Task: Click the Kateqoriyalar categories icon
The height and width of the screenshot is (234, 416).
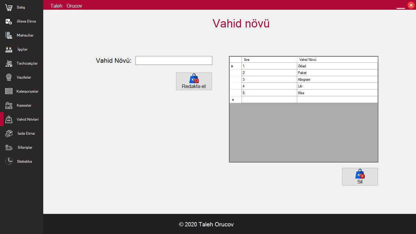Action: coord(8,91)
